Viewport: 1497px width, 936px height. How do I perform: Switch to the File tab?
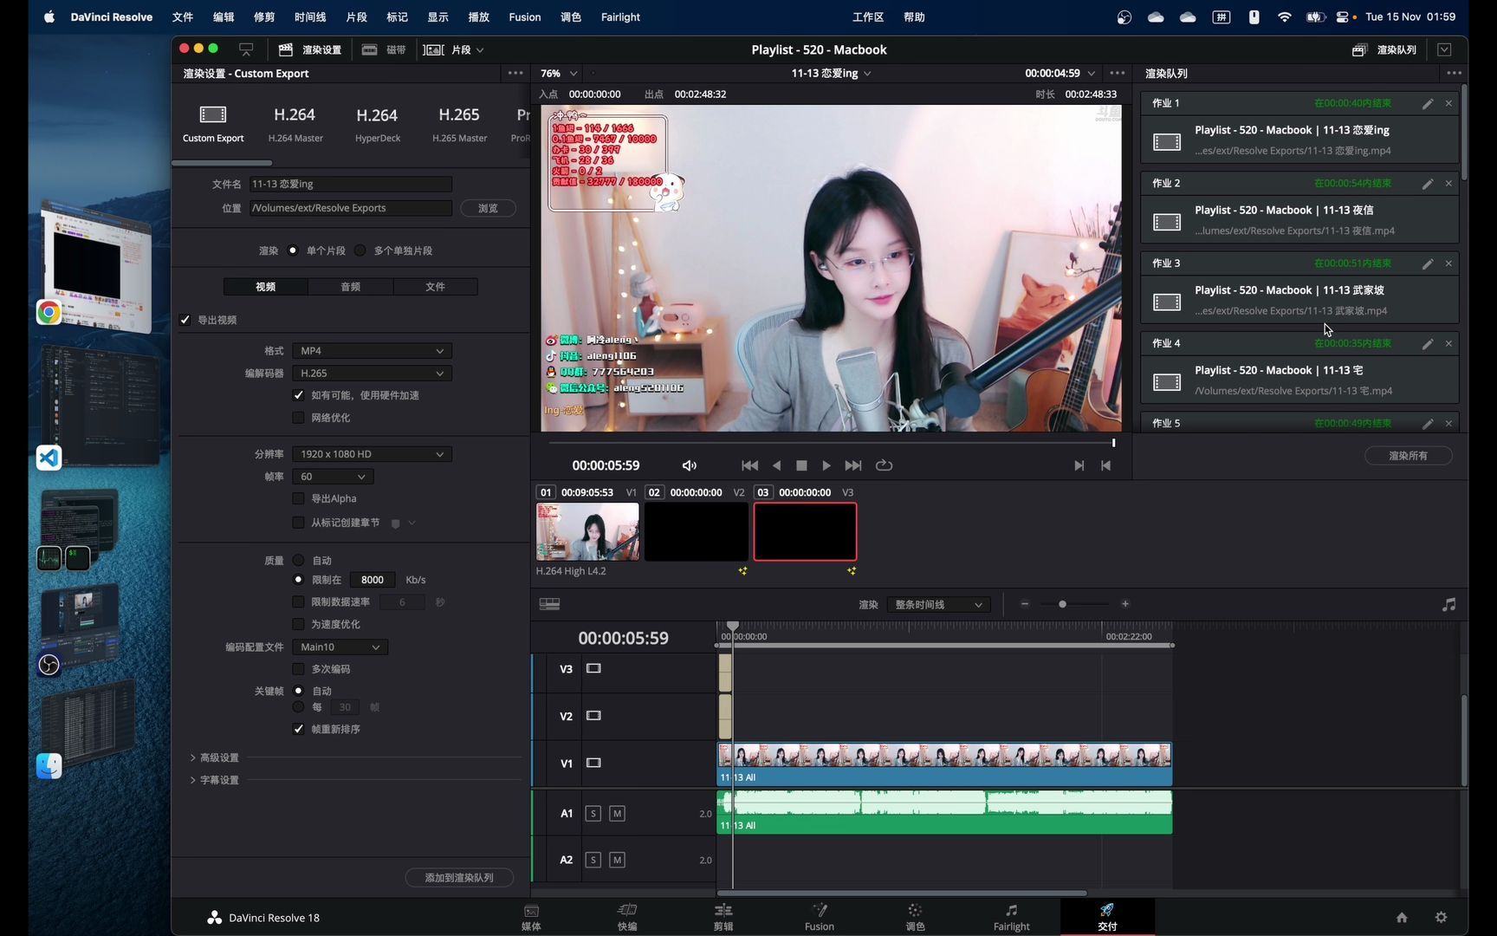[x=435, y=287]
